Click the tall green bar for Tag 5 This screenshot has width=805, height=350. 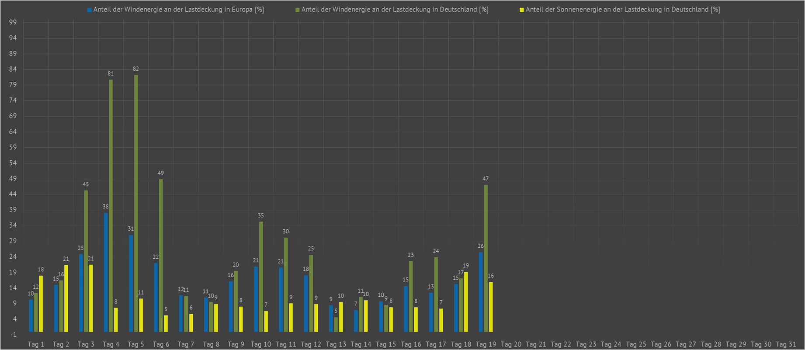(136, 203)
